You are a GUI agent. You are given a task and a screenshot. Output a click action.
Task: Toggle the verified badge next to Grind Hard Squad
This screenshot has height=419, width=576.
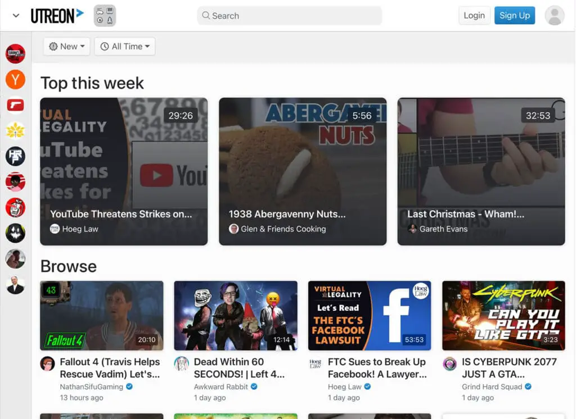coord(528,386)
